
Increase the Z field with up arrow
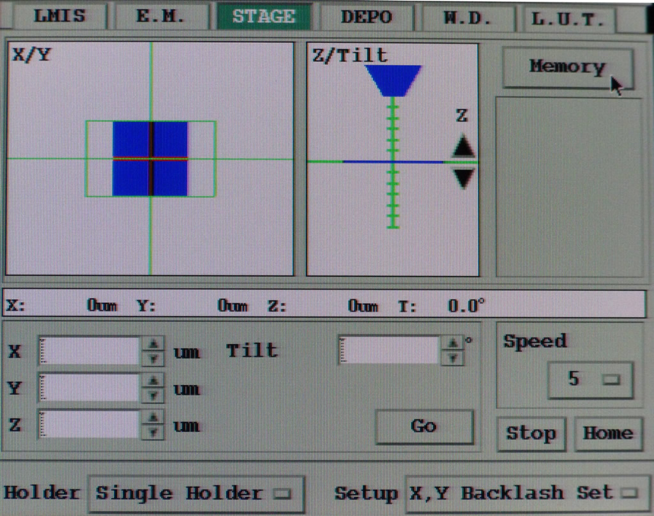153,418
